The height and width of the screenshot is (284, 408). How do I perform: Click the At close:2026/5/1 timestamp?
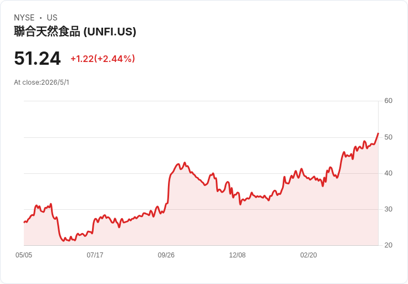[x=42, y=82]
